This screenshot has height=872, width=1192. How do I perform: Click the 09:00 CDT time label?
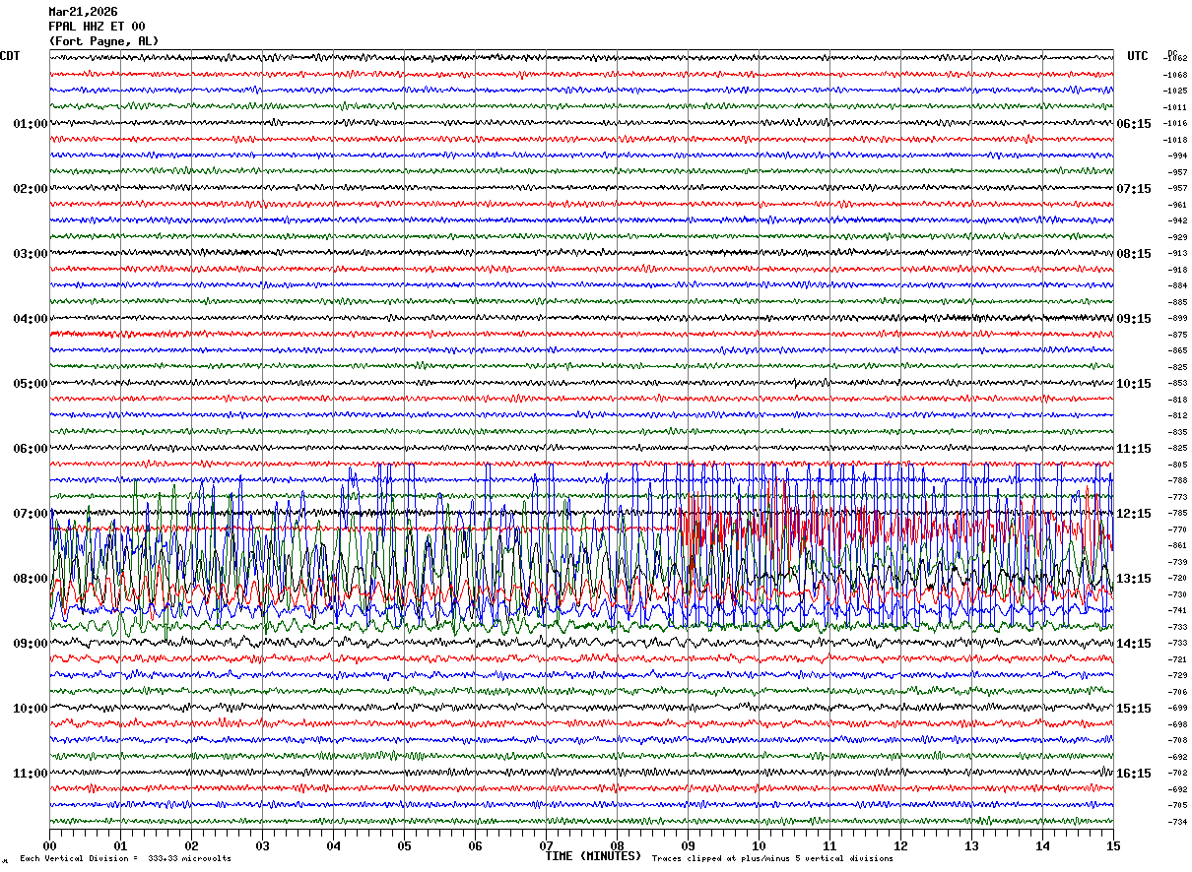pyautogui.click(x=31, y=644)
